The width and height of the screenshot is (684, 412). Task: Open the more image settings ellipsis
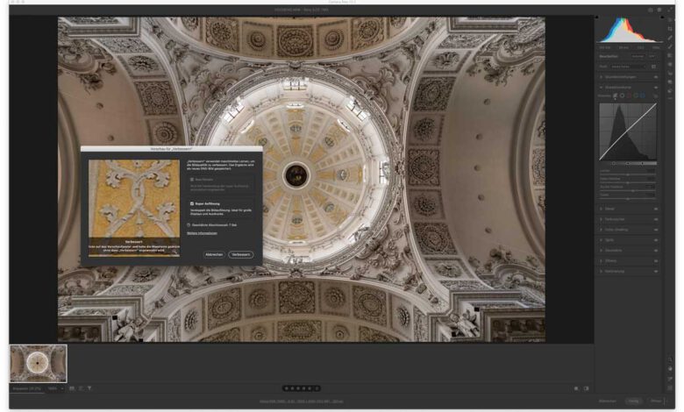coord(670,98)
